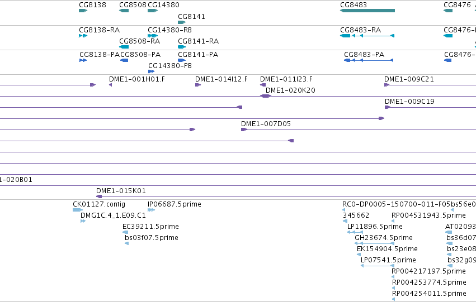Select the bs32g09 EST label

coord(461,260)
